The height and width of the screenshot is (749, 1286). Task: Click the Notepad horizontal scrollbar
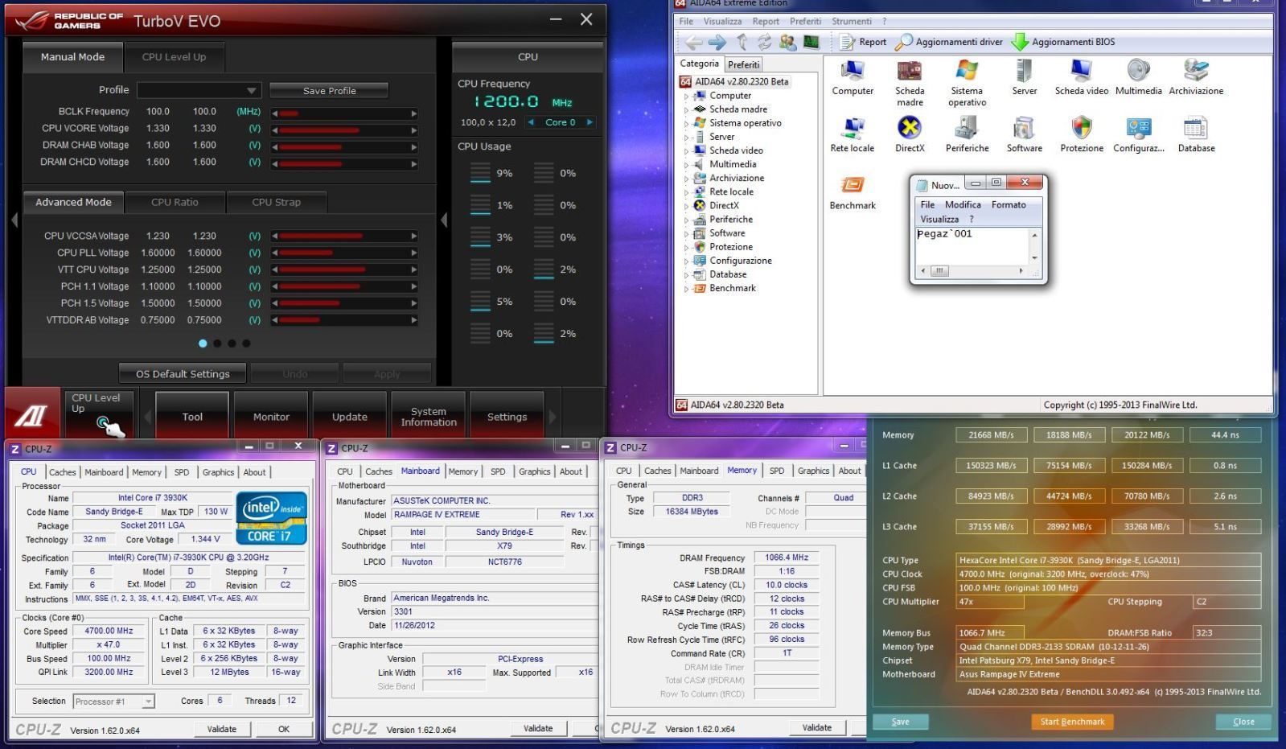[x=972, y=271]
